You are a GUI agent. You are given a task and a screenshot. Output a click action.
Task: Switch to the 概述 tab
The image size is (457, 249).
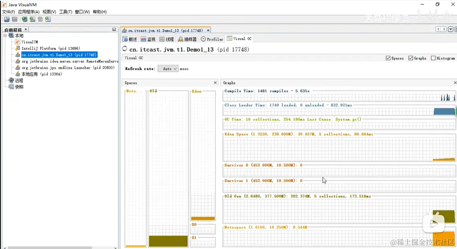point(130,39)
